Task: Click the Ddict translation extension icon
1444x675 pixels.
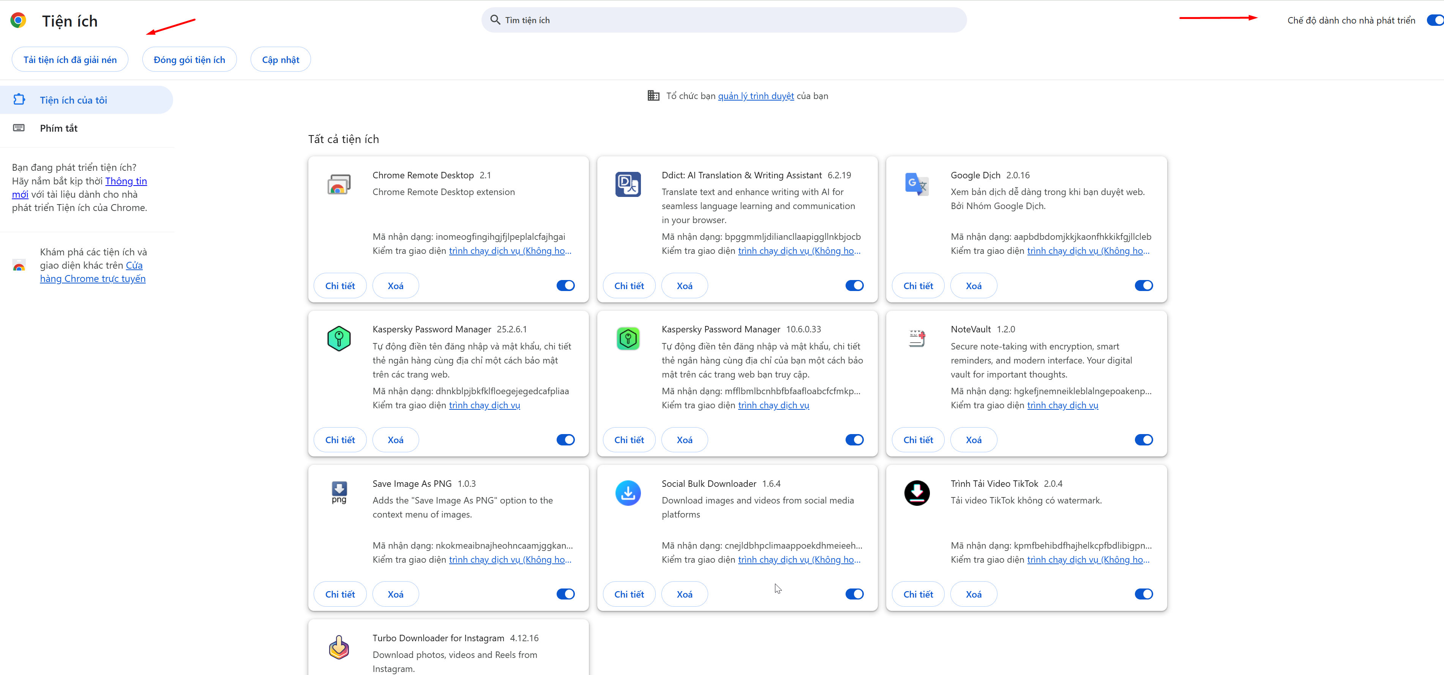Action: (x=628, y=184)
